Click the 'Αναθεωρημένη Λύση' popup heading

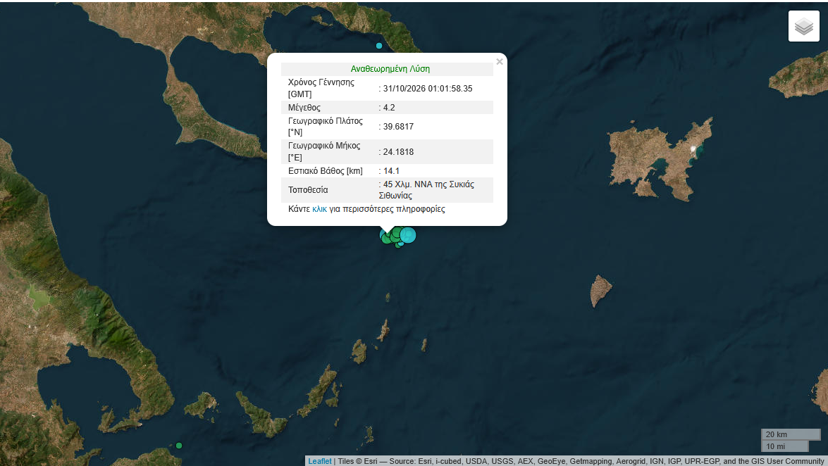tap(390, 68)
